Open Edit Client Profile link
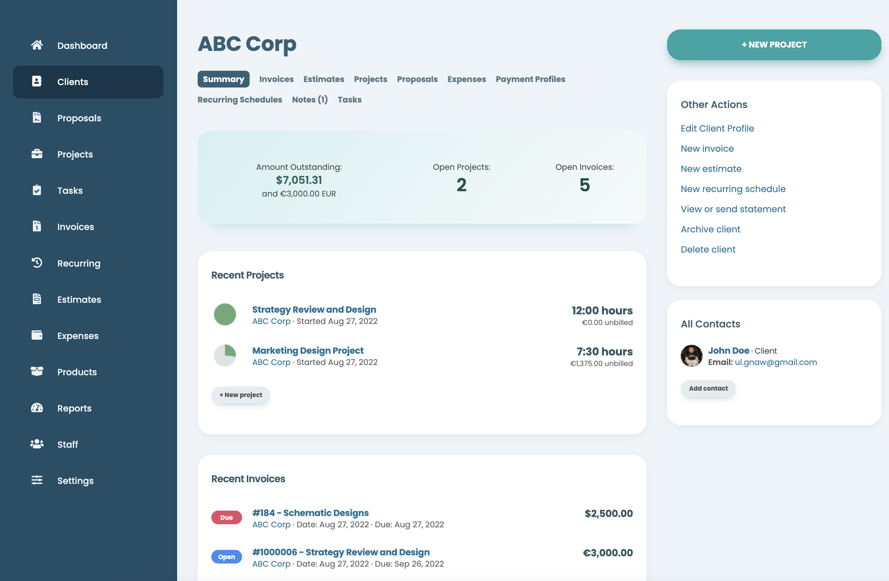 (717, 129)
